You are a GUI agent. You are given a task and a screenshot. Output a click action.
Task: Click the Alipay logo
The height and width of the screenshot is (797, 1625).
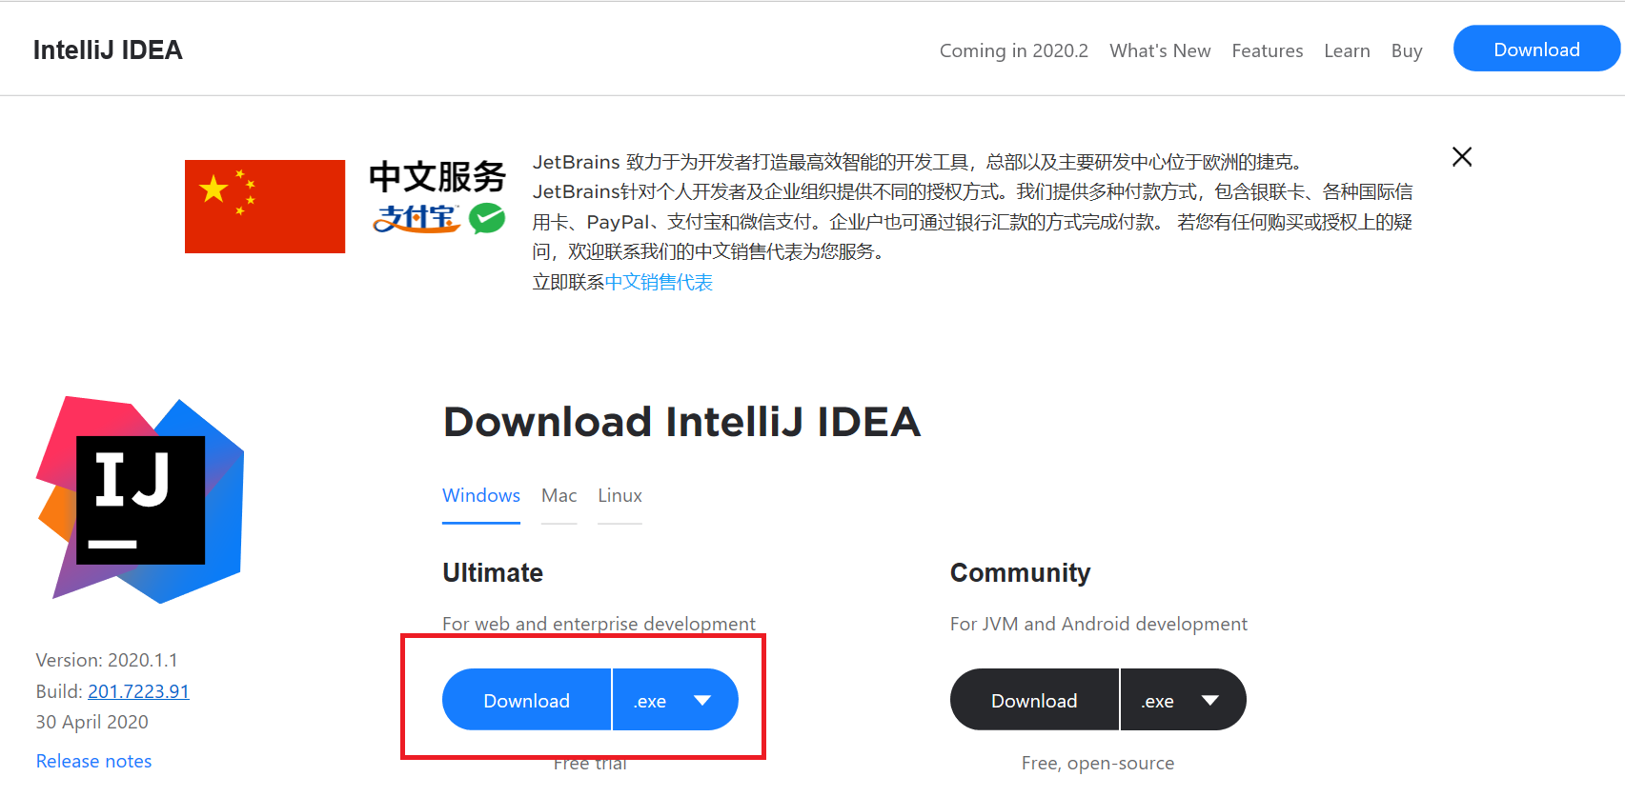(x=416, y=218)
